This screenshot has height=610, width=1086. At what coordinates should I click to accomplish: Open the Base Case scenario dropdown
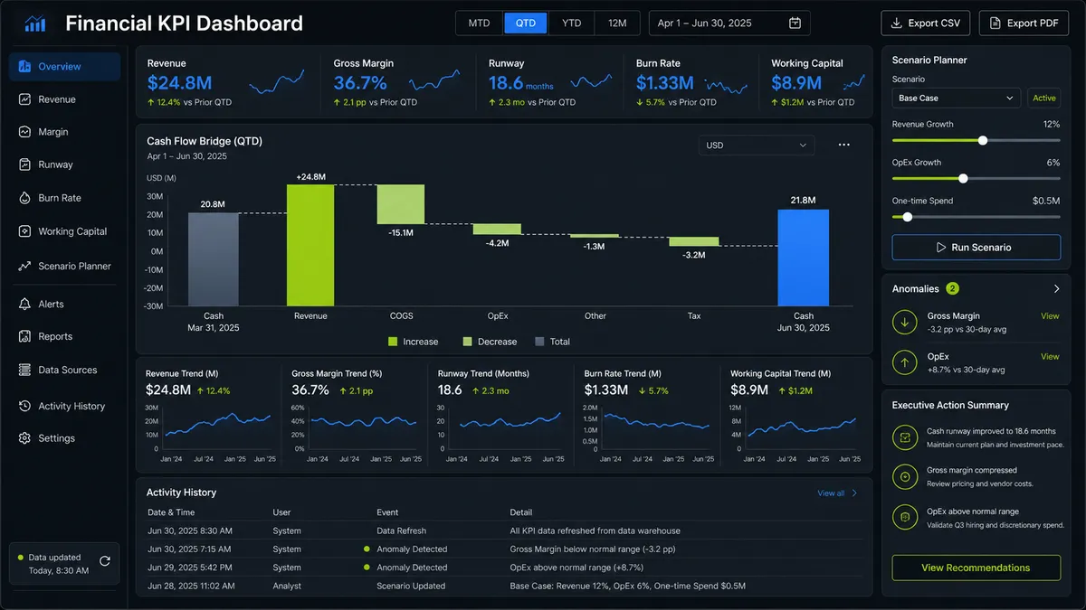point(957,98)
